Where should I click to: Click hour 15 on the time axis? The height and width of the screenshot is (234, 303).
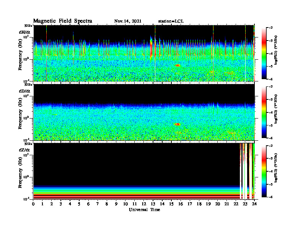coord(171,204)
